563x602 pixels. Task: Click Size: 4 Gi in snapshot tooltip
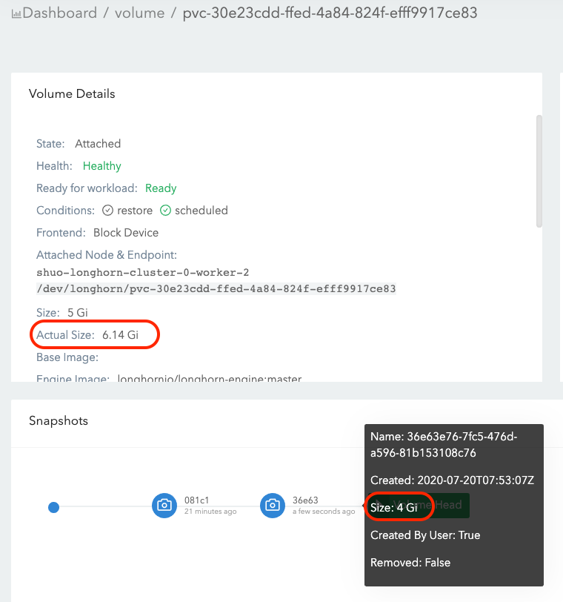[x=393, y=508]
